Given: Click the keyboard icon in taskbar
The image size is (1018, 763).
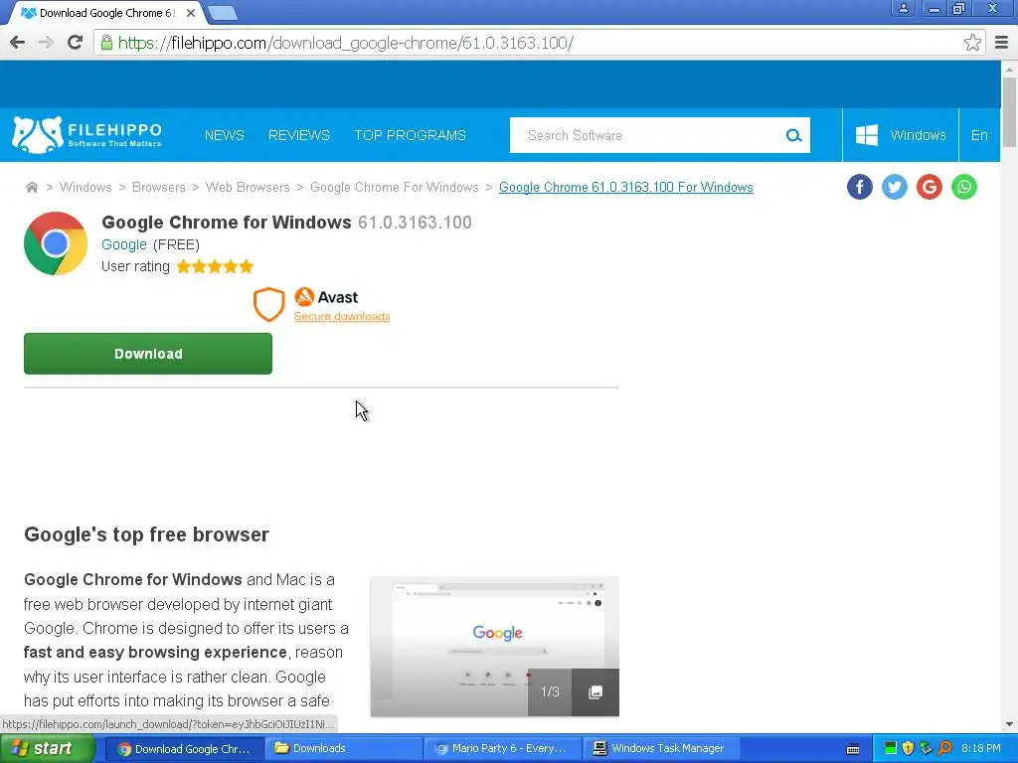Looking at the screenshot, I should (853, 749).
